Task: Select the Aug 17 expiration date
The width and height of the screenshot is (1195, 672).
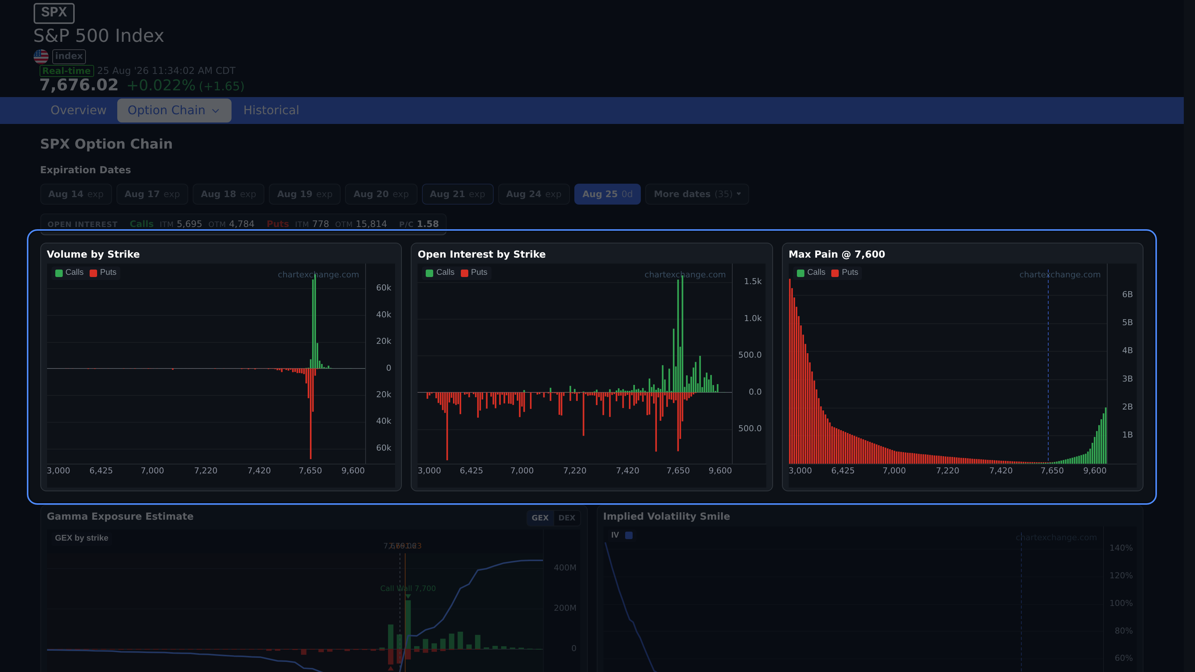Action: [x=152, y=194]
